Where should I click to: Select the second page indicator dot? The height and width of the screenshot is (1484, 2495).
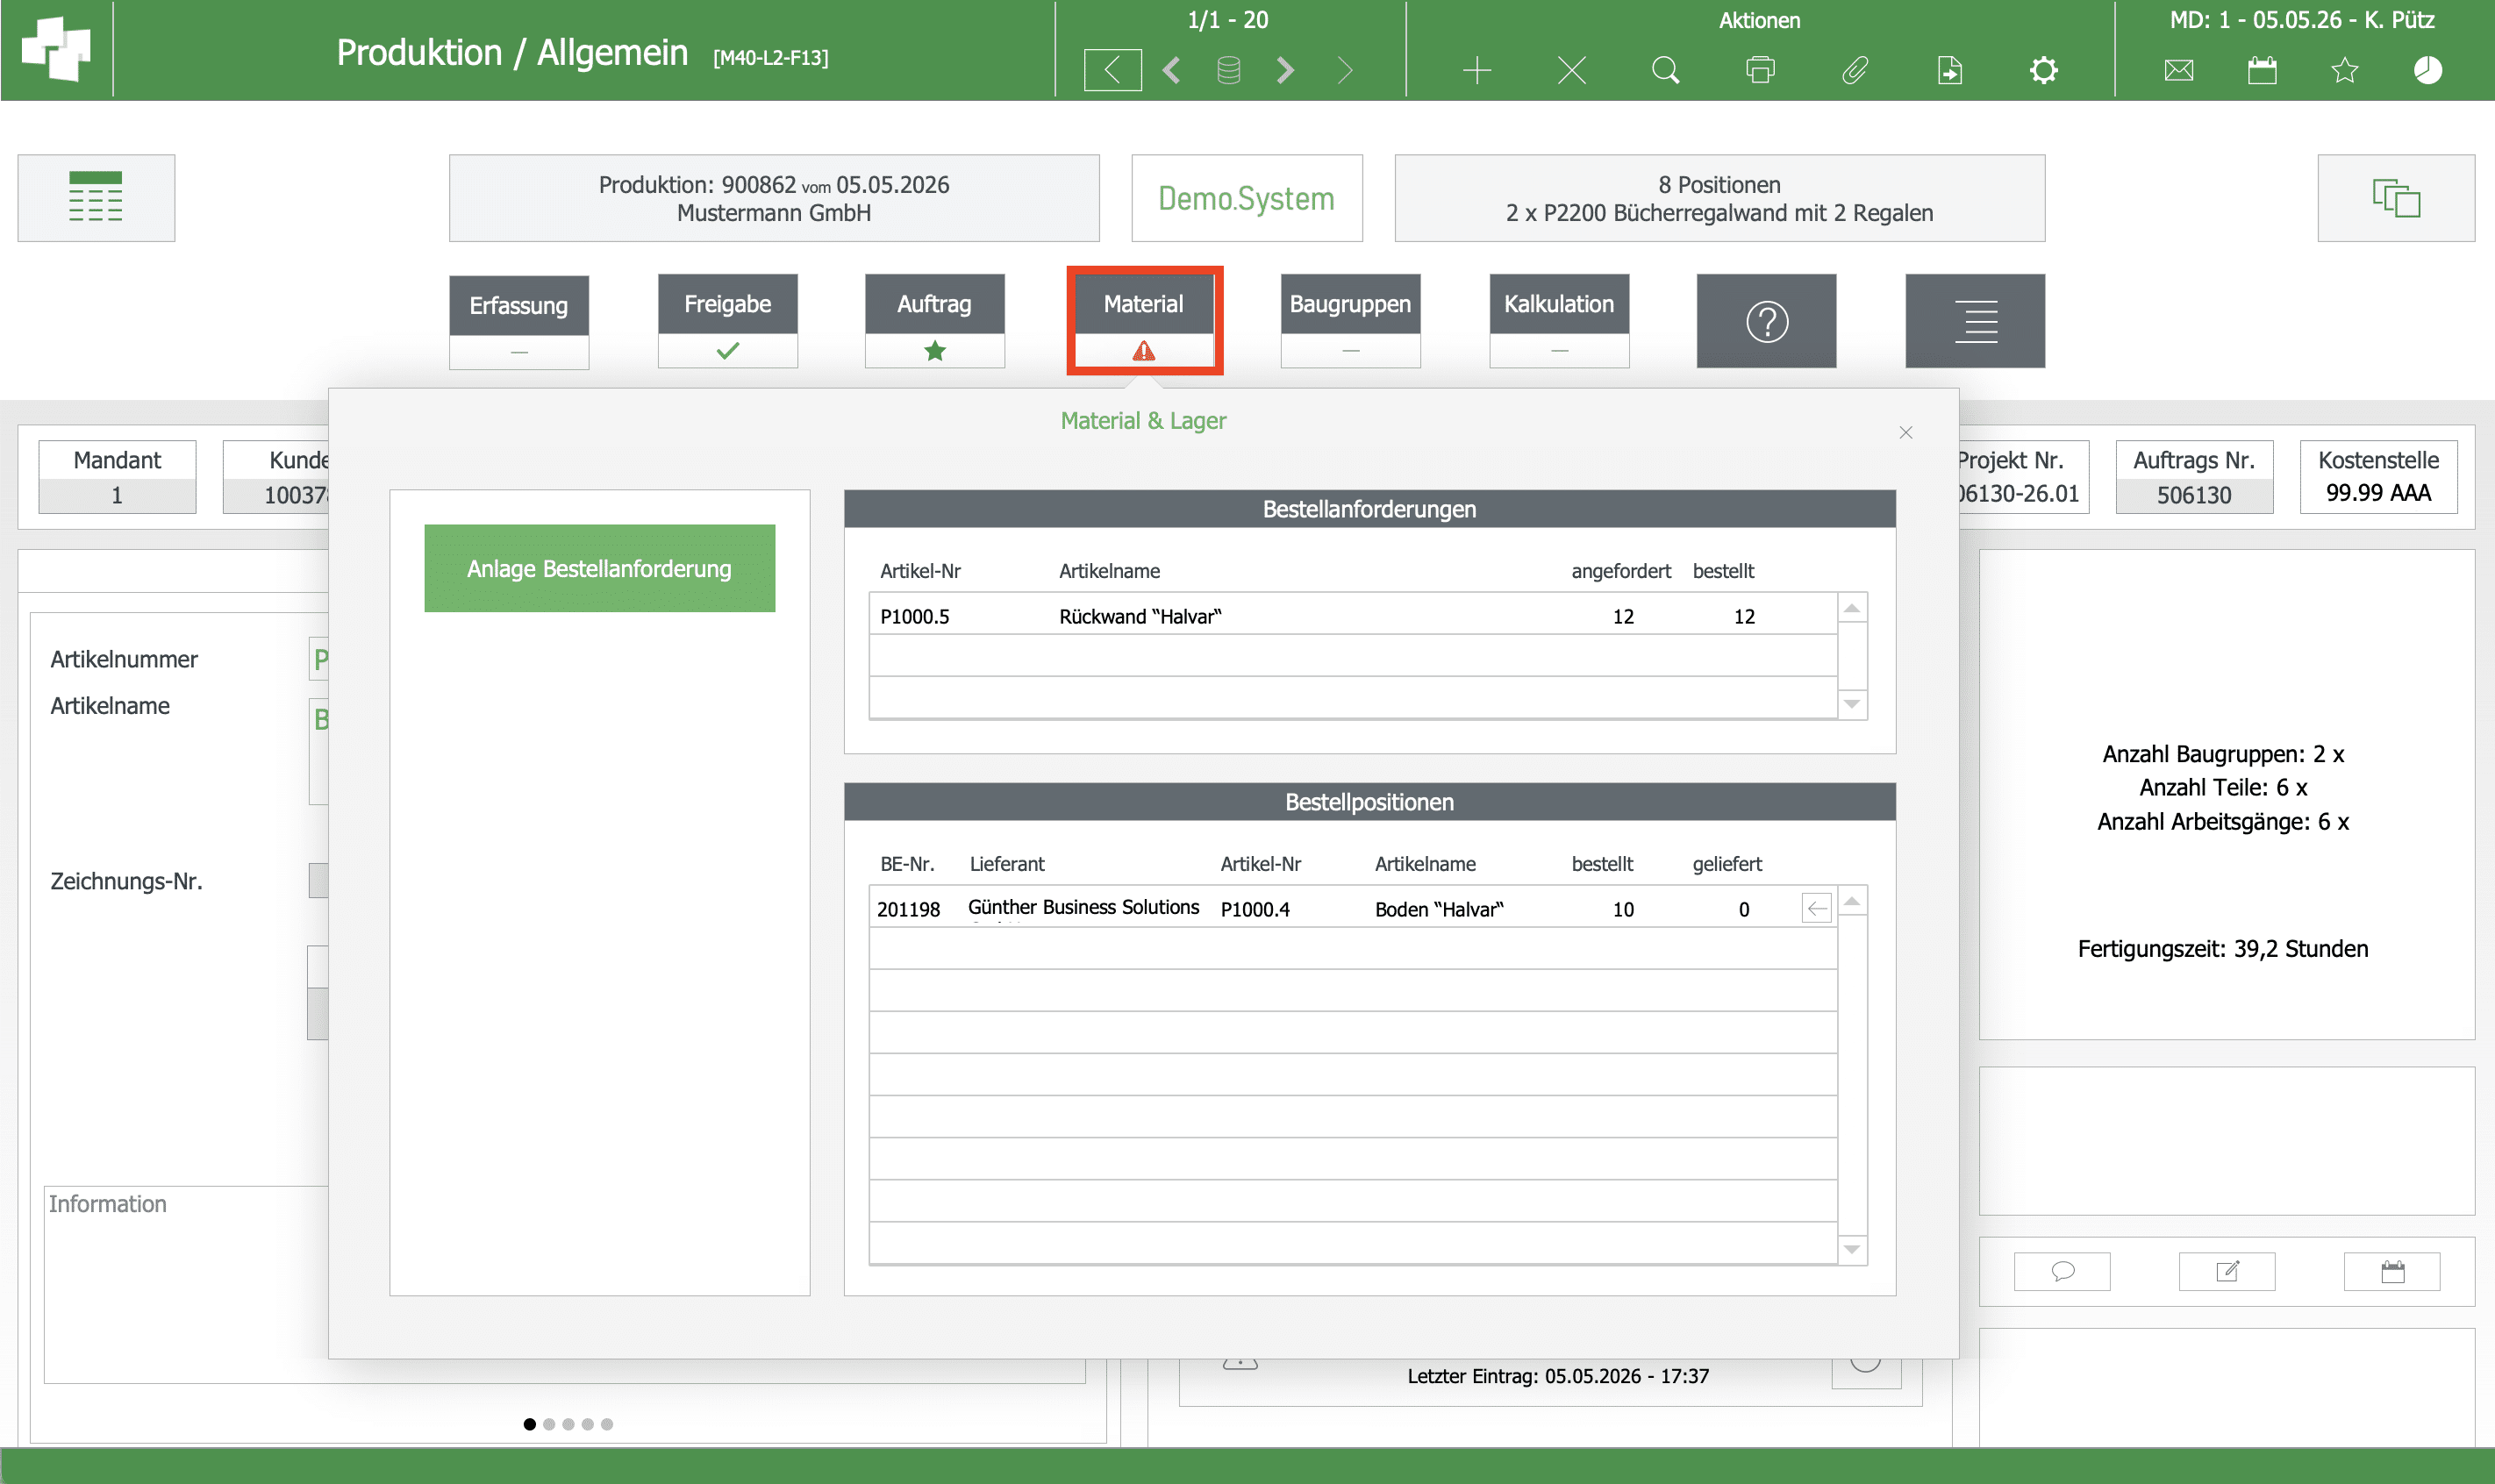549,1424
